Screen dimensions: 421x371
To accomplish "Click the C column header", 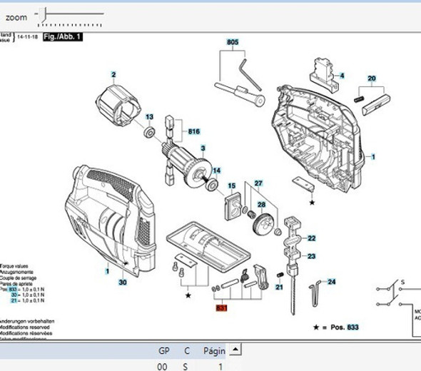I will pyautogui.click(x=187, y=351).
